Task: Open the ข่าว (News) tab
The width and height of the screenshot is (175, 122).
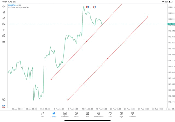Action: tap(87, 115)
